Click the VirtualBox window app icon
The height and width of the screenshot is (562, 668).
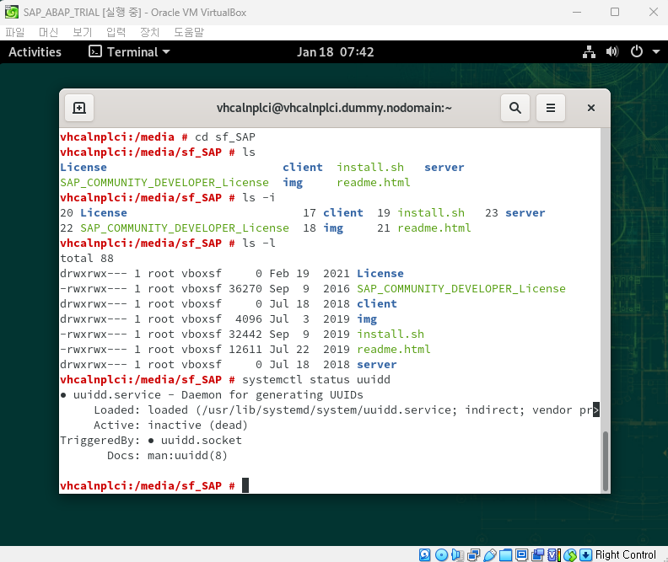[x=12, y=12]
